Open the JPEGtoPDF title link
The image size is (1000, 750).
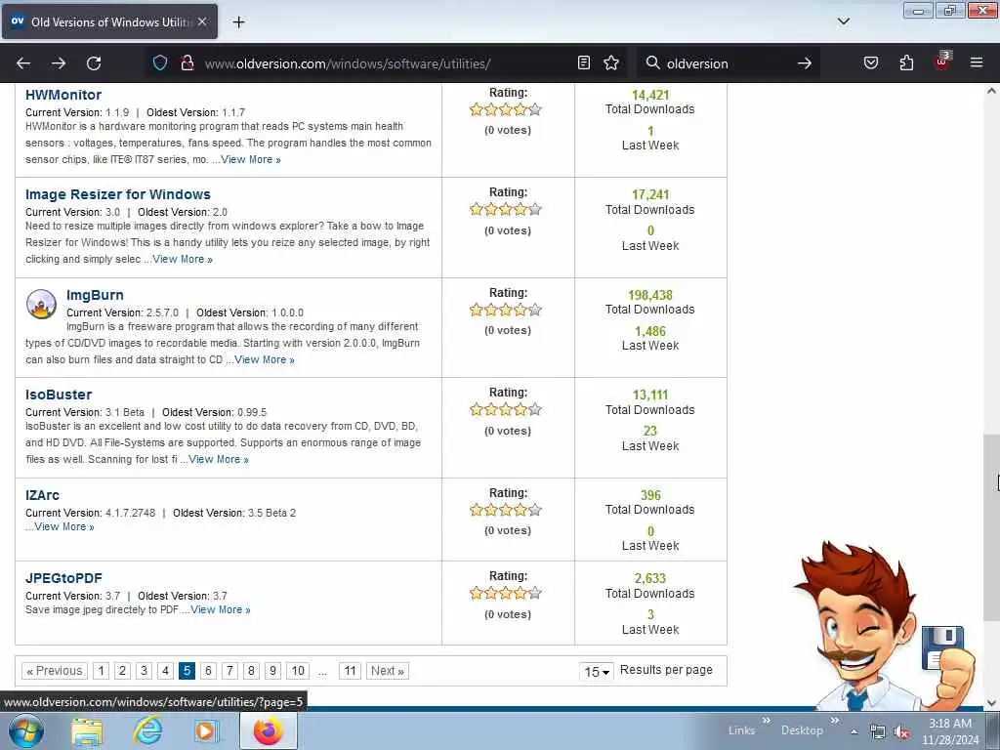63,578
